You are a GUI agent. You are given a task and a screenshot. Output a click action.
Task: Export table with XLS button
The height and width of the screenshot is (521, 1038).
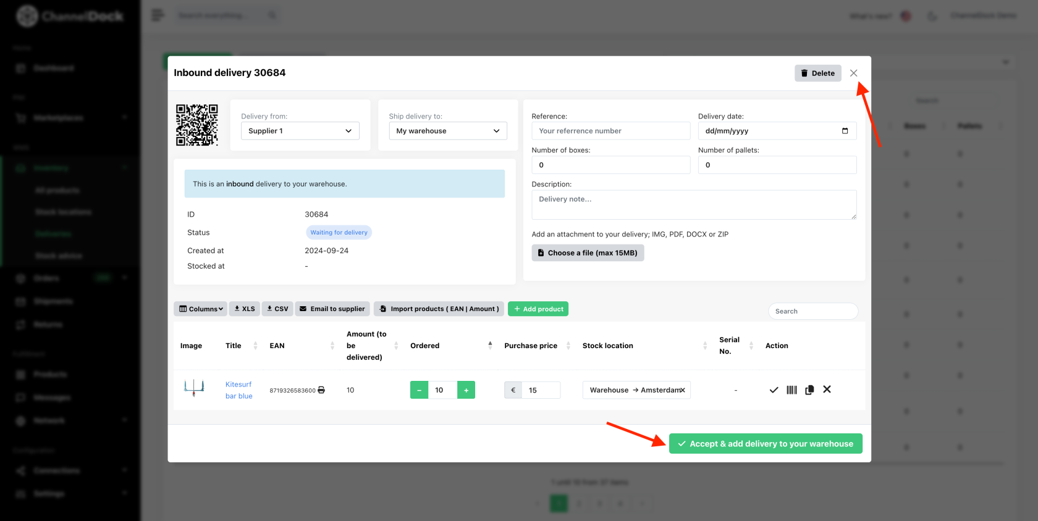click(x=244, y=309)
